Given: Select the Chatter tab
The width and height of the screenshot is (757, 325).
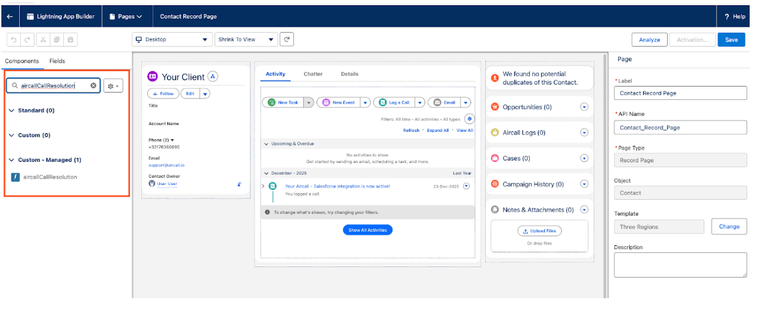Looking at the screenshot, I should coord(313,74).
